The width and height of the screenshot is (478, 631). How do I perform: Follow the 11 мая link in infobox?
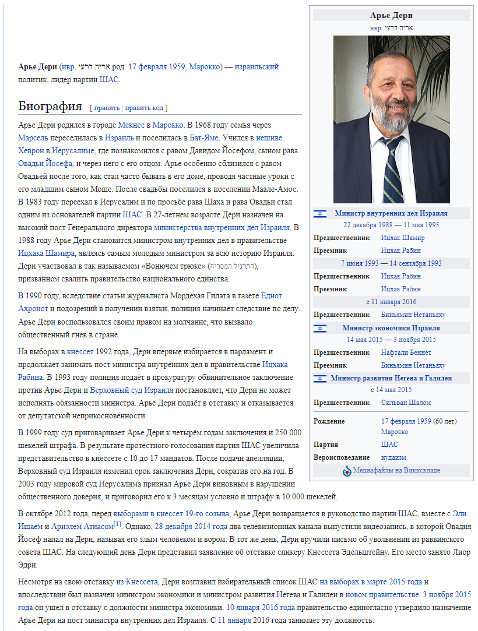tap(413, 225)
